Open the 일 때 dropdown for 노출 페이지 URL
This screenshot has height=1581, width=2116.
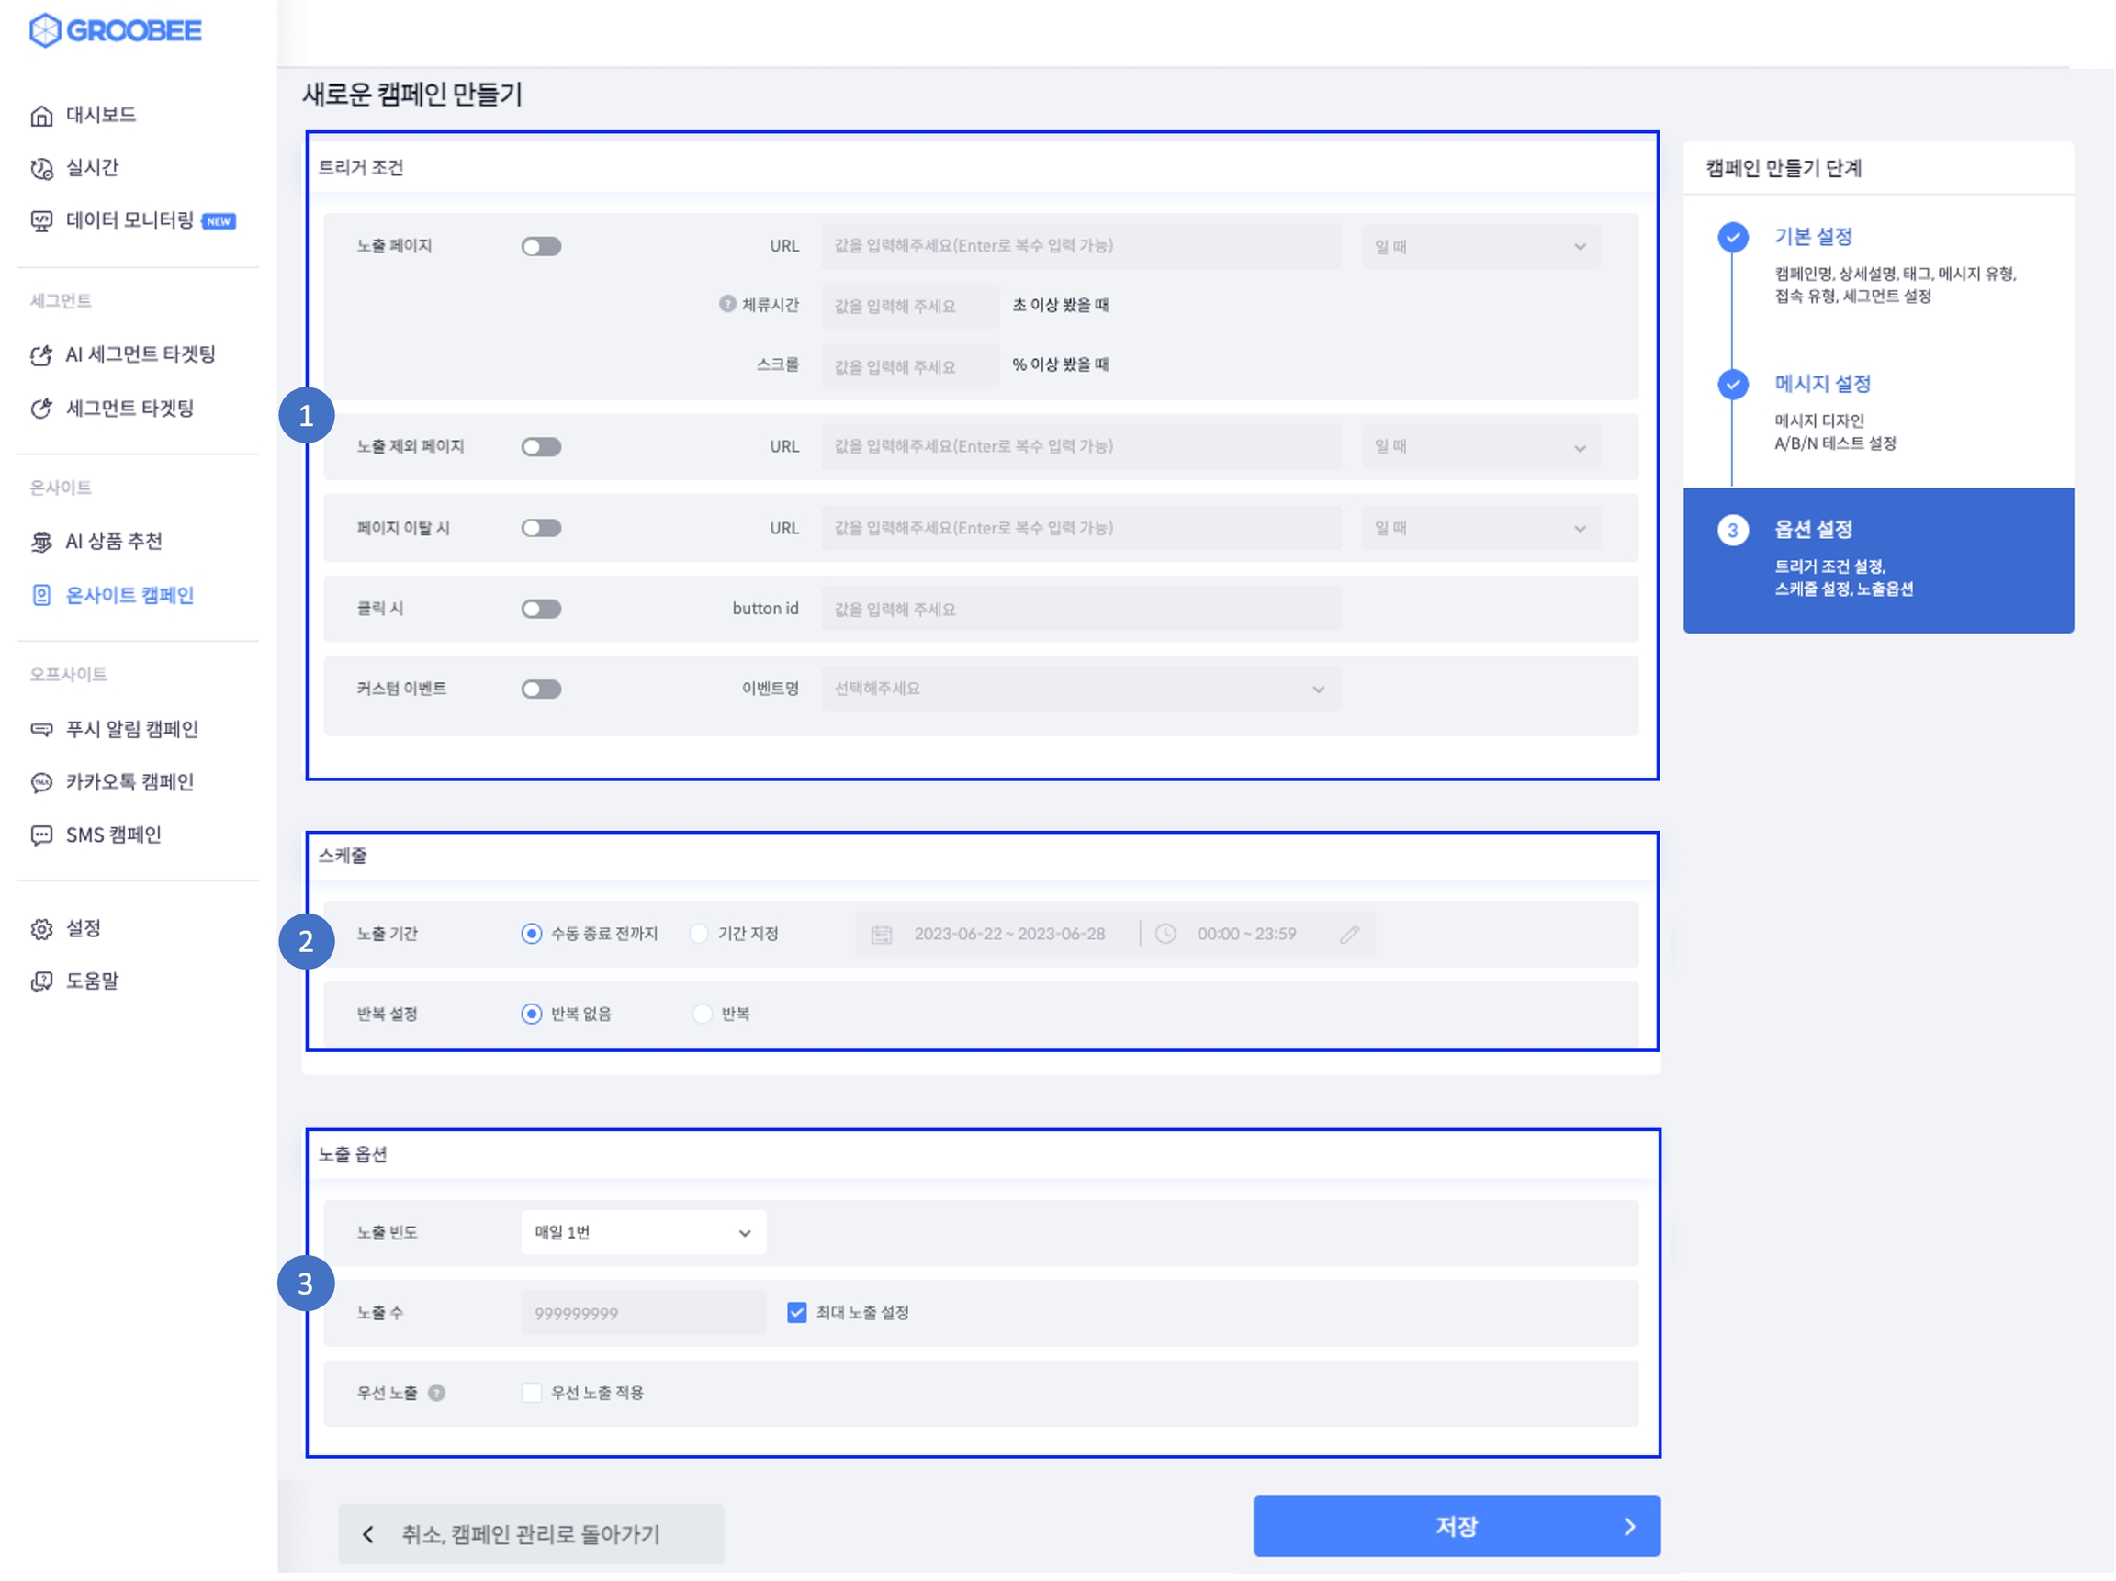1480,247
